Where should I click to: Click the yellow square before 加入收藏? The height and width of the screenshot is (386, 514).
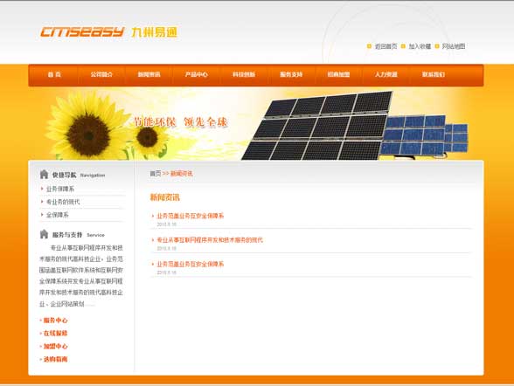pyautogui.click(x=403, y=46)
